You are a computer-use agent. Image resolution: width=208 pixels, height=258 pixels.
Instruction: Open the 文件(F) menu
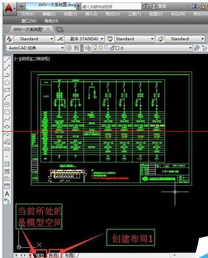(28, 14)
